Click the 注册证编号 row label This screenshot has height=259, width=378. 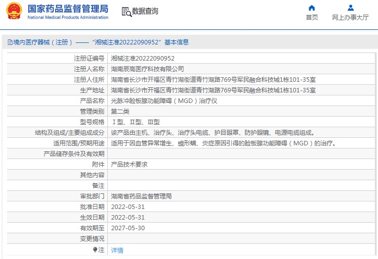coord(89,59)
